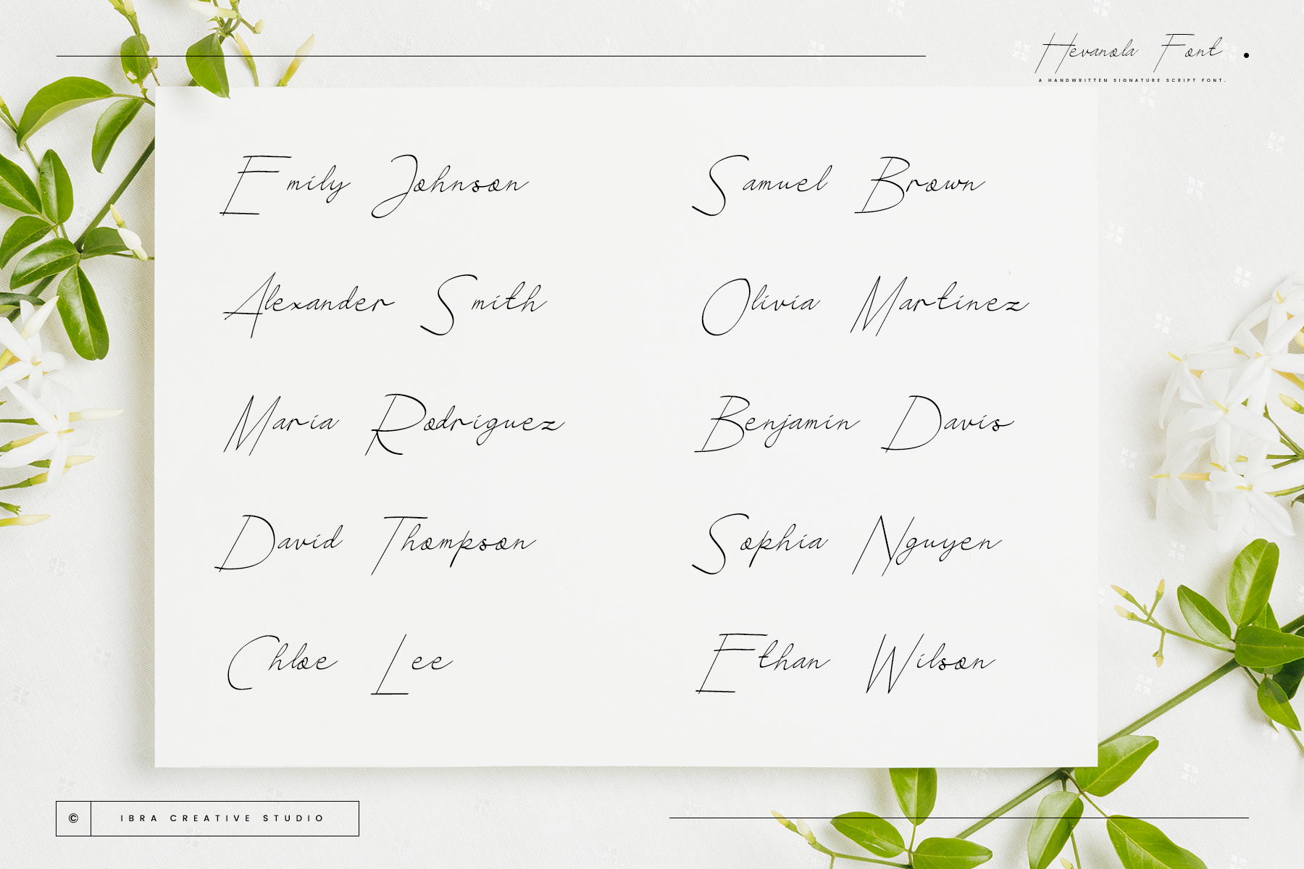The image size is (1304, 869).
Task: Click the "Olivia Martinez" signature
Action: coord(865,305)
